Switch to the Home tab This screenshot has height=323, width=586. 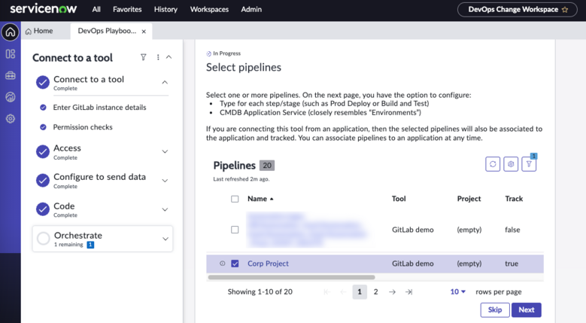tap(39, 31)
